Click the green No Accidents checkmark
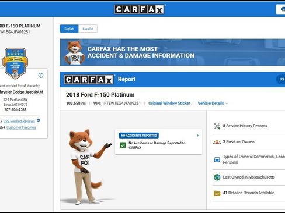Image resolution: width=285 pixels, height=213 pixels. pyautogui.click(x=123, y=145)
